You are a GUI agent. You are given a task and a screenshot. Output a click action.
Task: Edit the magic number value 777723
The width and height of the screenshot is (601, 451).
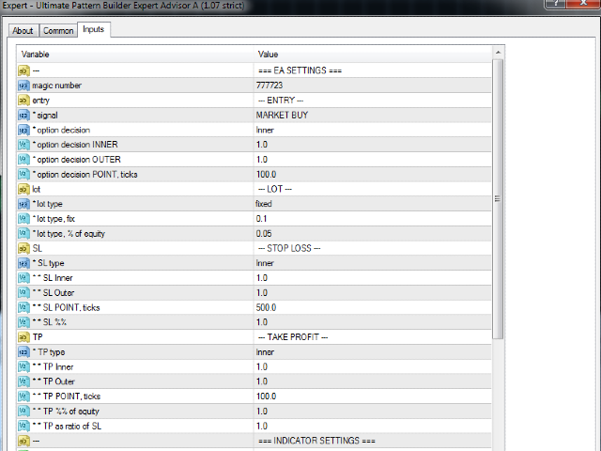tap(372, 86)
